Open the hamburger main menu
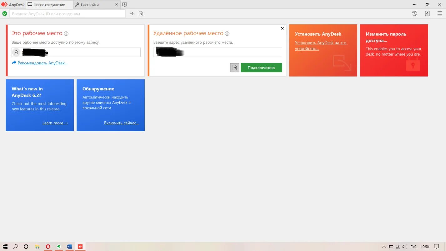The height and width of the screenshot is (251, 446). pos(440,13)
